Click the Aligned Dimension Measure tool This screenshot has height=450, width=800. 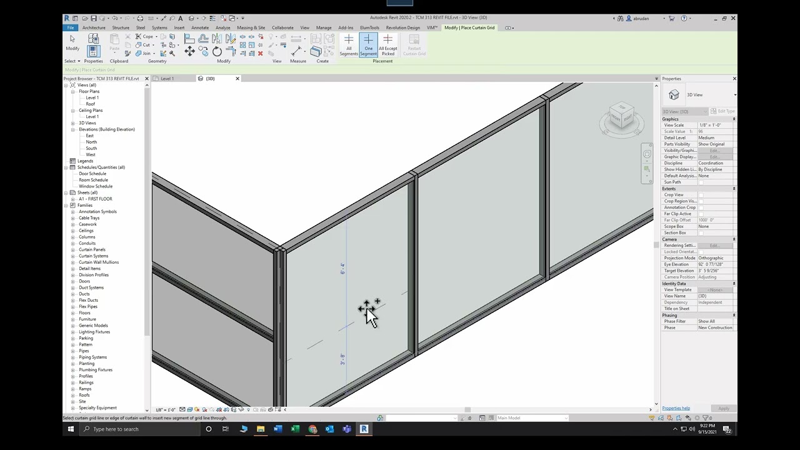(296, 50)
